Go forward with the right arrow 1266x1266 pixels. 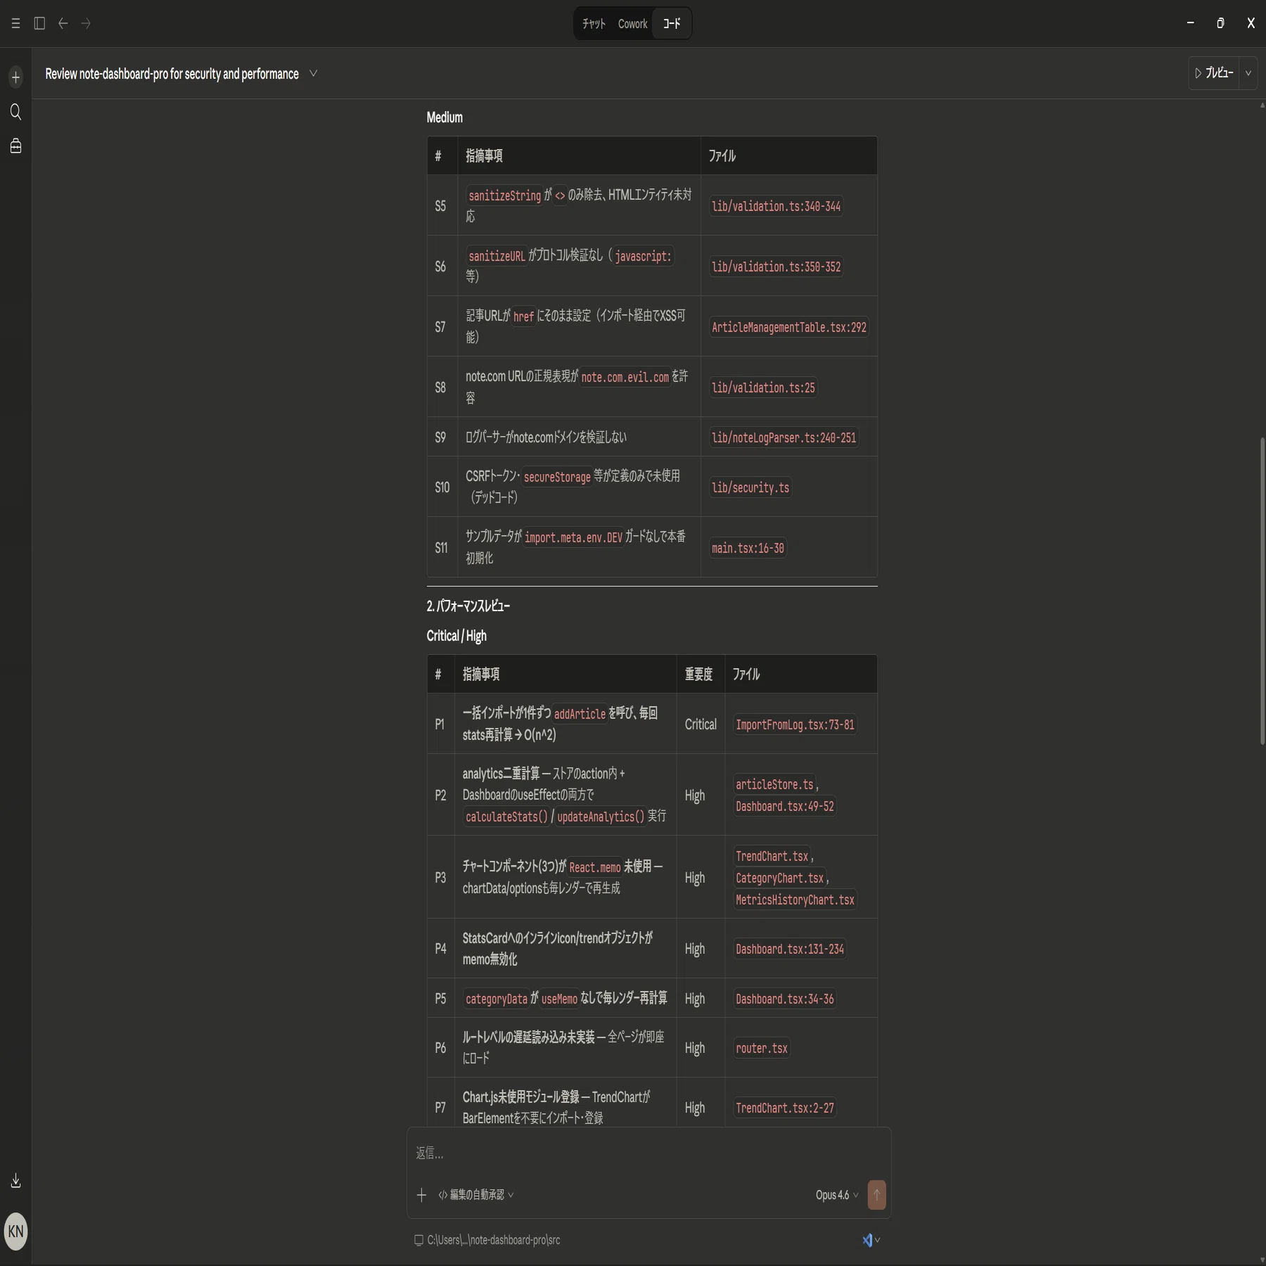pyautogui.click(x=86, y=23)
